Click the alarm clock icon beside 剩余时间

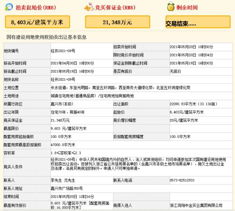point(171,6)
